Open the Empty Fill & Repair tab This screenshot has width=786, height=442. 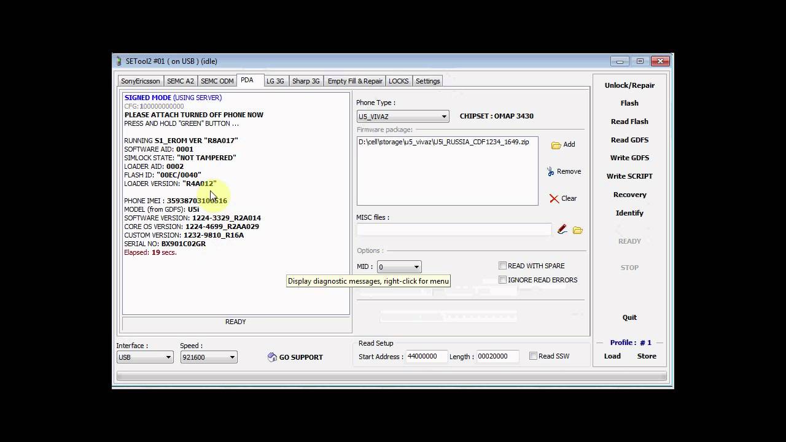[x=355, y=81]
